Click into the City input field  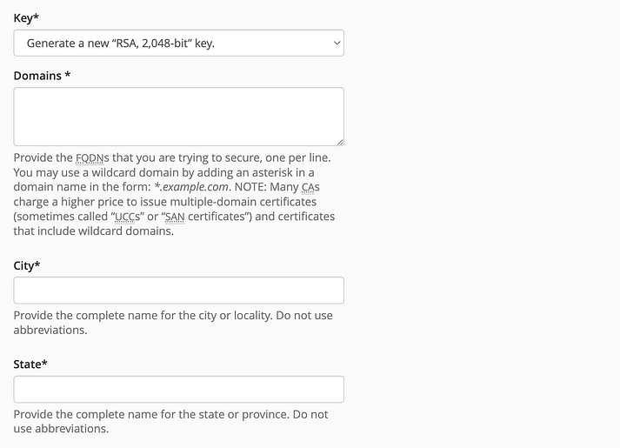[178, 291]
